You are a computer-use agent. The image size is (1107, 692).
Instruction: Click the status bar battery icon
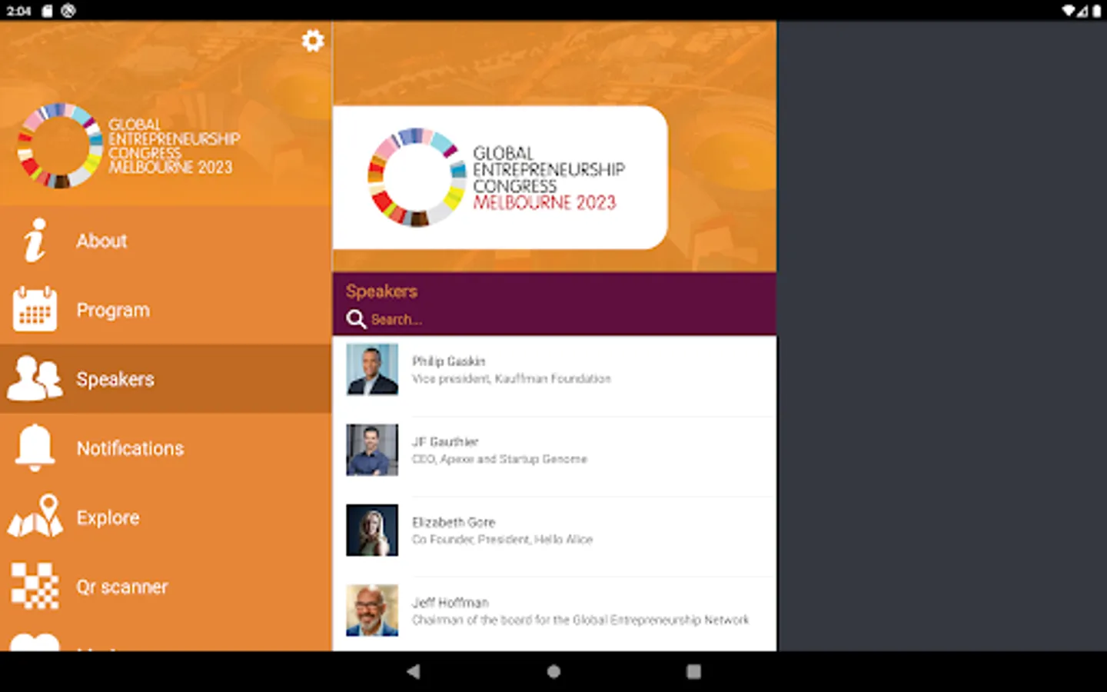coord(1096,11)
